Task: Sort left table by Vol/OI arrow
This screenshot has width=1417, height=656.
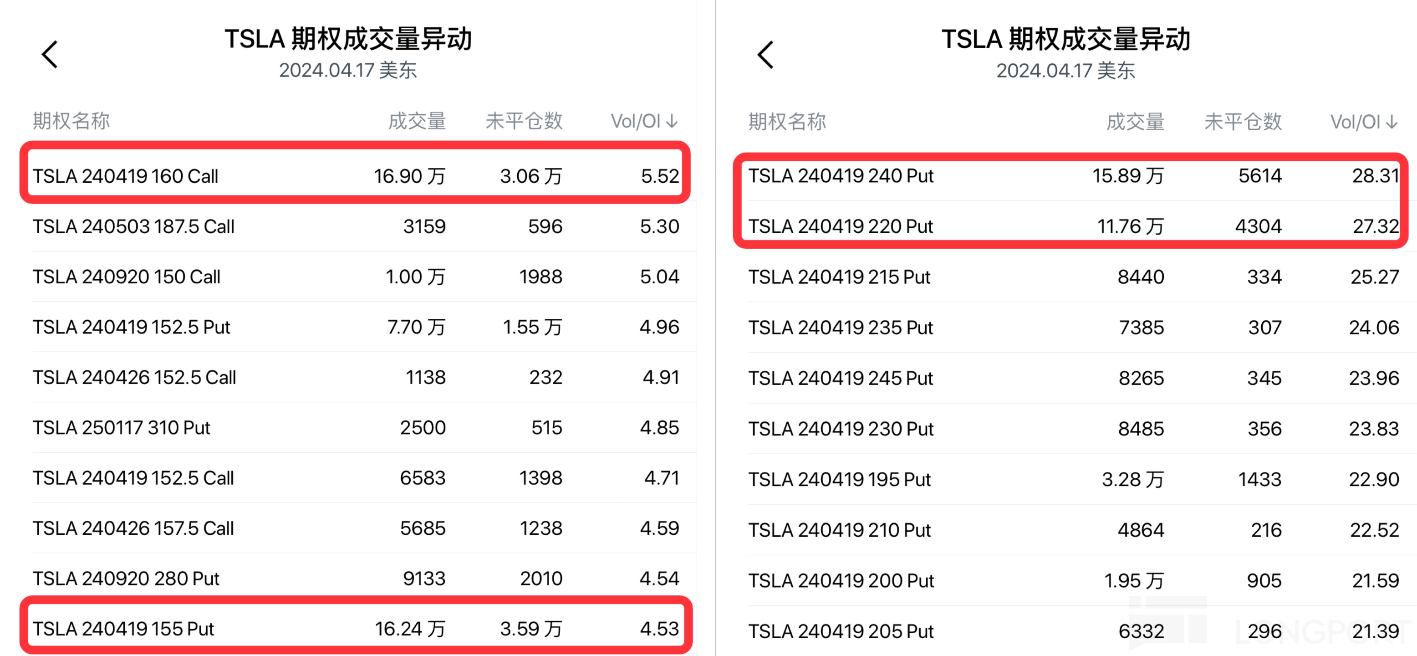Action: tap(671, 121)
